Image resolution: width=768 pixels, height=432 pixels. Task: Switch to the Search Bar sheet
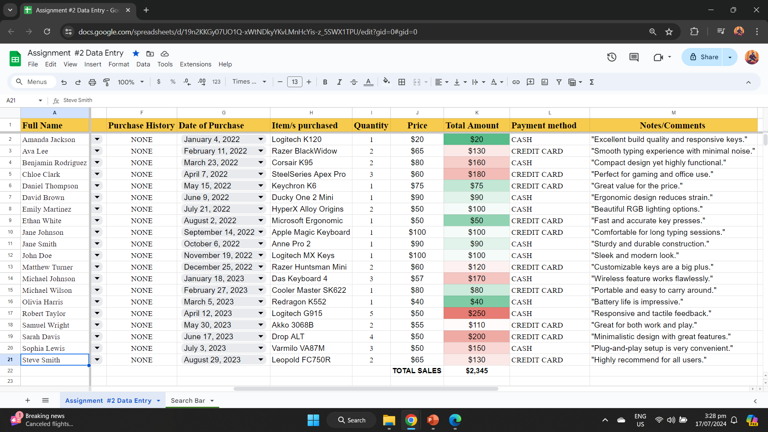(188, 400)
